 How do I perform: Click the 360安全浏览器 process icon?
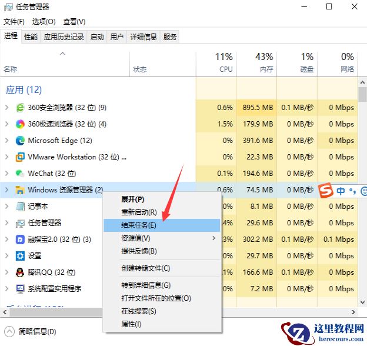point(20,108)
